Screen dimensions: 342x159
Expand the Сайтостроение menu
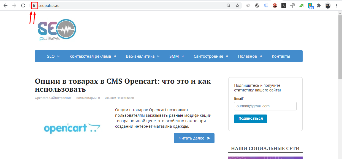tap(211, 56)
